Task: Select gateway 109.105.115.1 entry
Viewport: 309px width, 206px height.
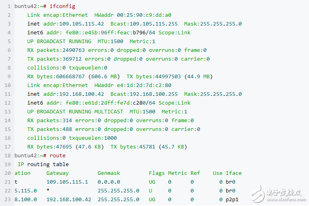Action: tap(67, 182)
